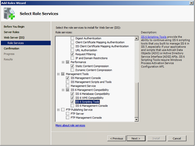
Task: Cancel the Add Roles Wizard
Action: pos(177,138)
